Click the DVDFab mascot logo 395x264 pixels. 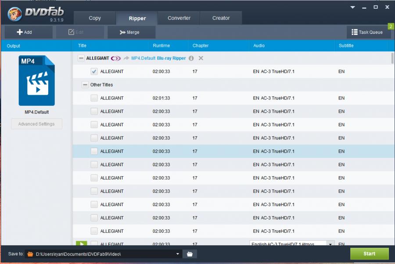point(14,14)
